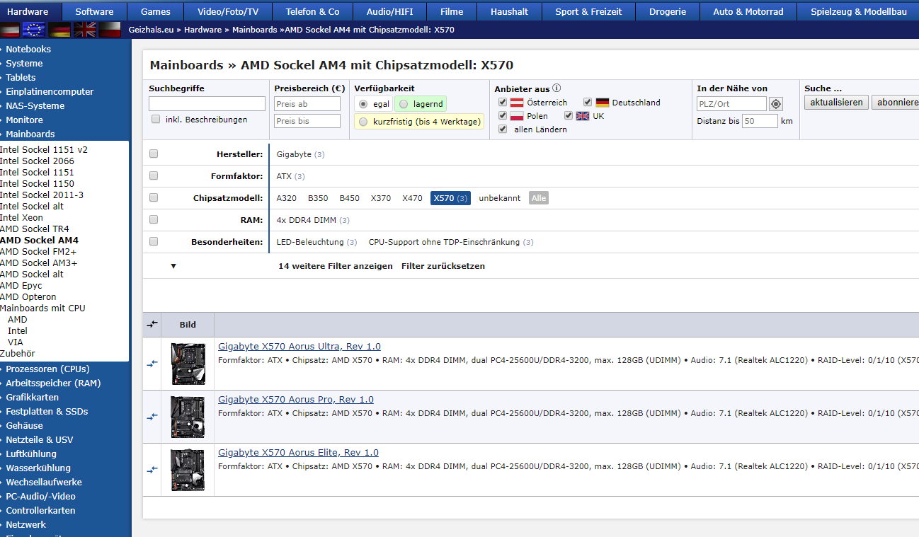Open the X570 Aorus Ultra product image
Screen dimensions: 919x537
[188, 364]
